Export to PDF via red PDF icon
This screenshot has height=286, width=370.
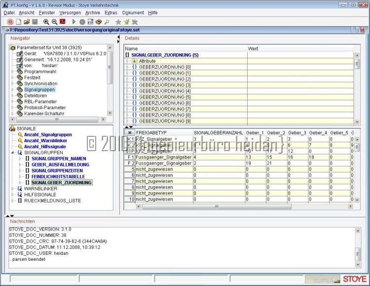click(63, 22)
